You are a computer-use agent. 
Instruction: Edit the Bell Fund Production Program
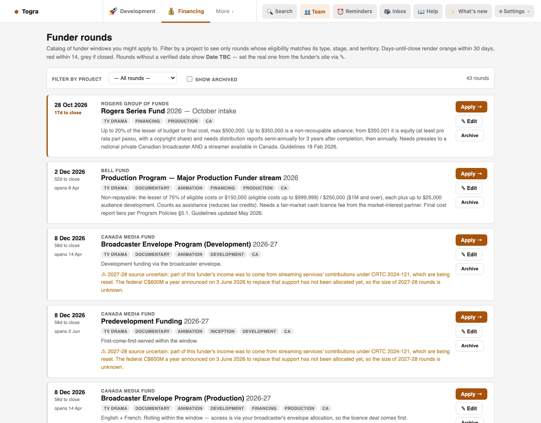click(469, 188)
